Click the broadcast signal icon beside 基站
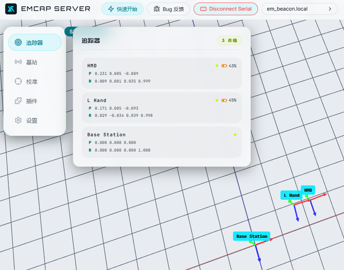Viewport: 344px width, 270px height. 18,62
